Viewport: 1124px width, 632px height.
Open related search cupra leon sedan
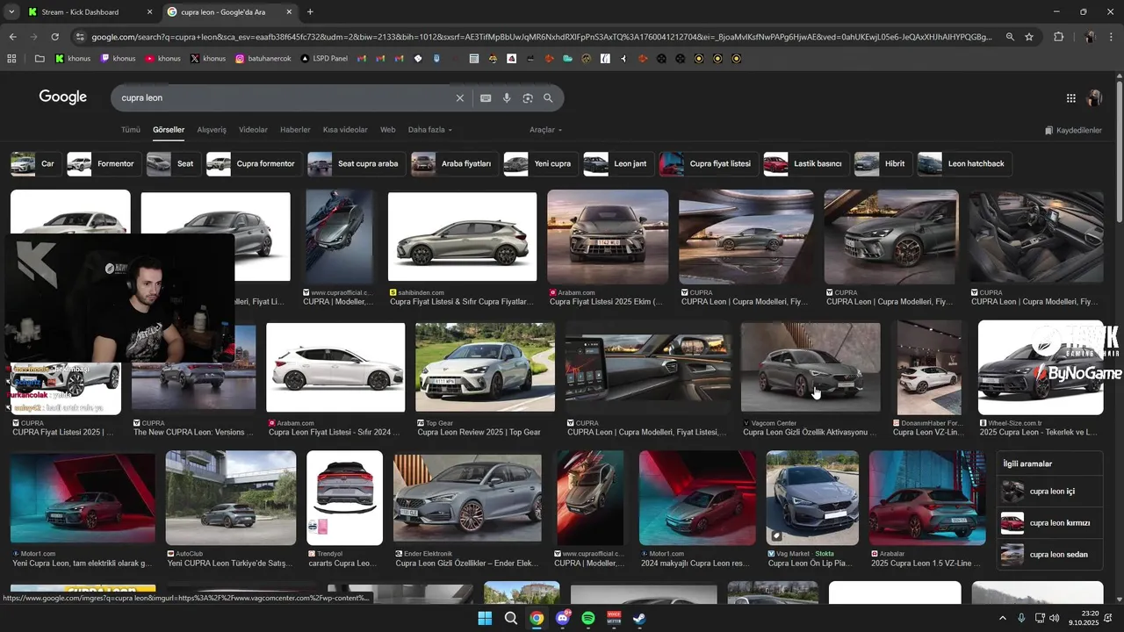[1050, 555]
